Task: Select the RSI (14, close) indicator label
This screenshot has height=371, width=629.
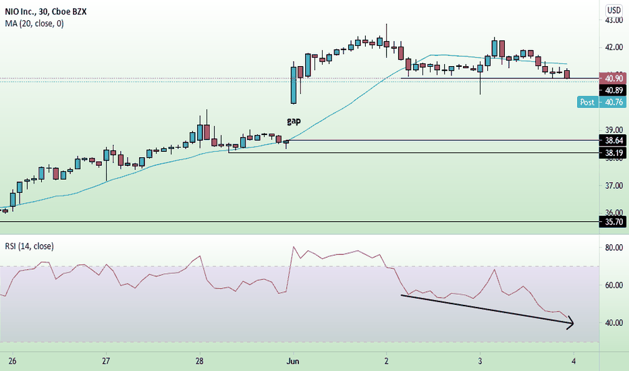Action: pos(29,246)
